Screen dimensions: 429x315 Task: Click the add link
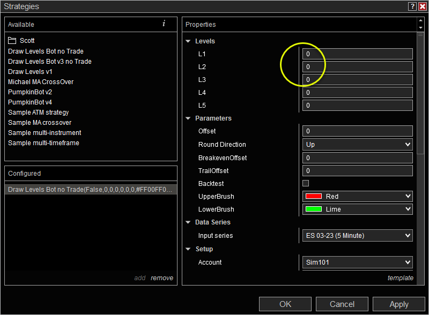(140, 278)
